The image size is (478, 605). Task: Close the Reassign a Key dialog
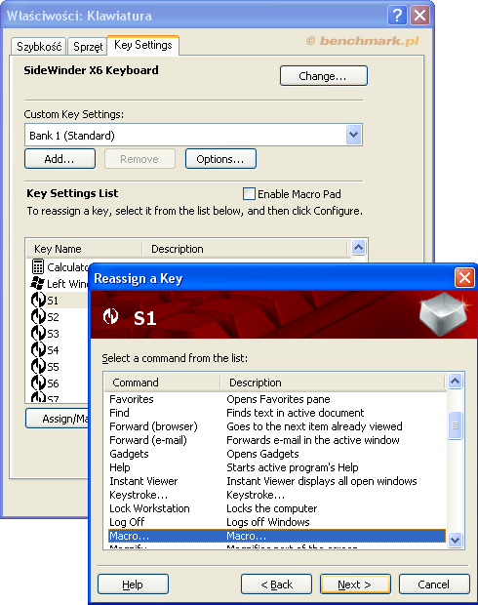click(x=464, y=278)
